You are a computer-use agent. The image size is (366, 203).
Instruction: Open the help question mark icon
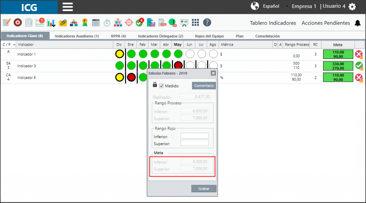click(x=207, y=22)
